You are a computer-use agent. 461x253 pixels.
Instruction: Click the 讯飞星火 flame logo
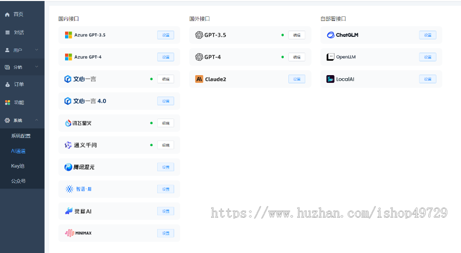point(68,123)
